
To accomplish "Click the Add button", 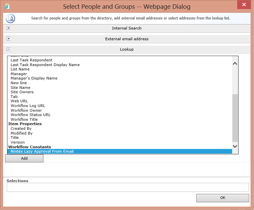I will click(24, 158).
